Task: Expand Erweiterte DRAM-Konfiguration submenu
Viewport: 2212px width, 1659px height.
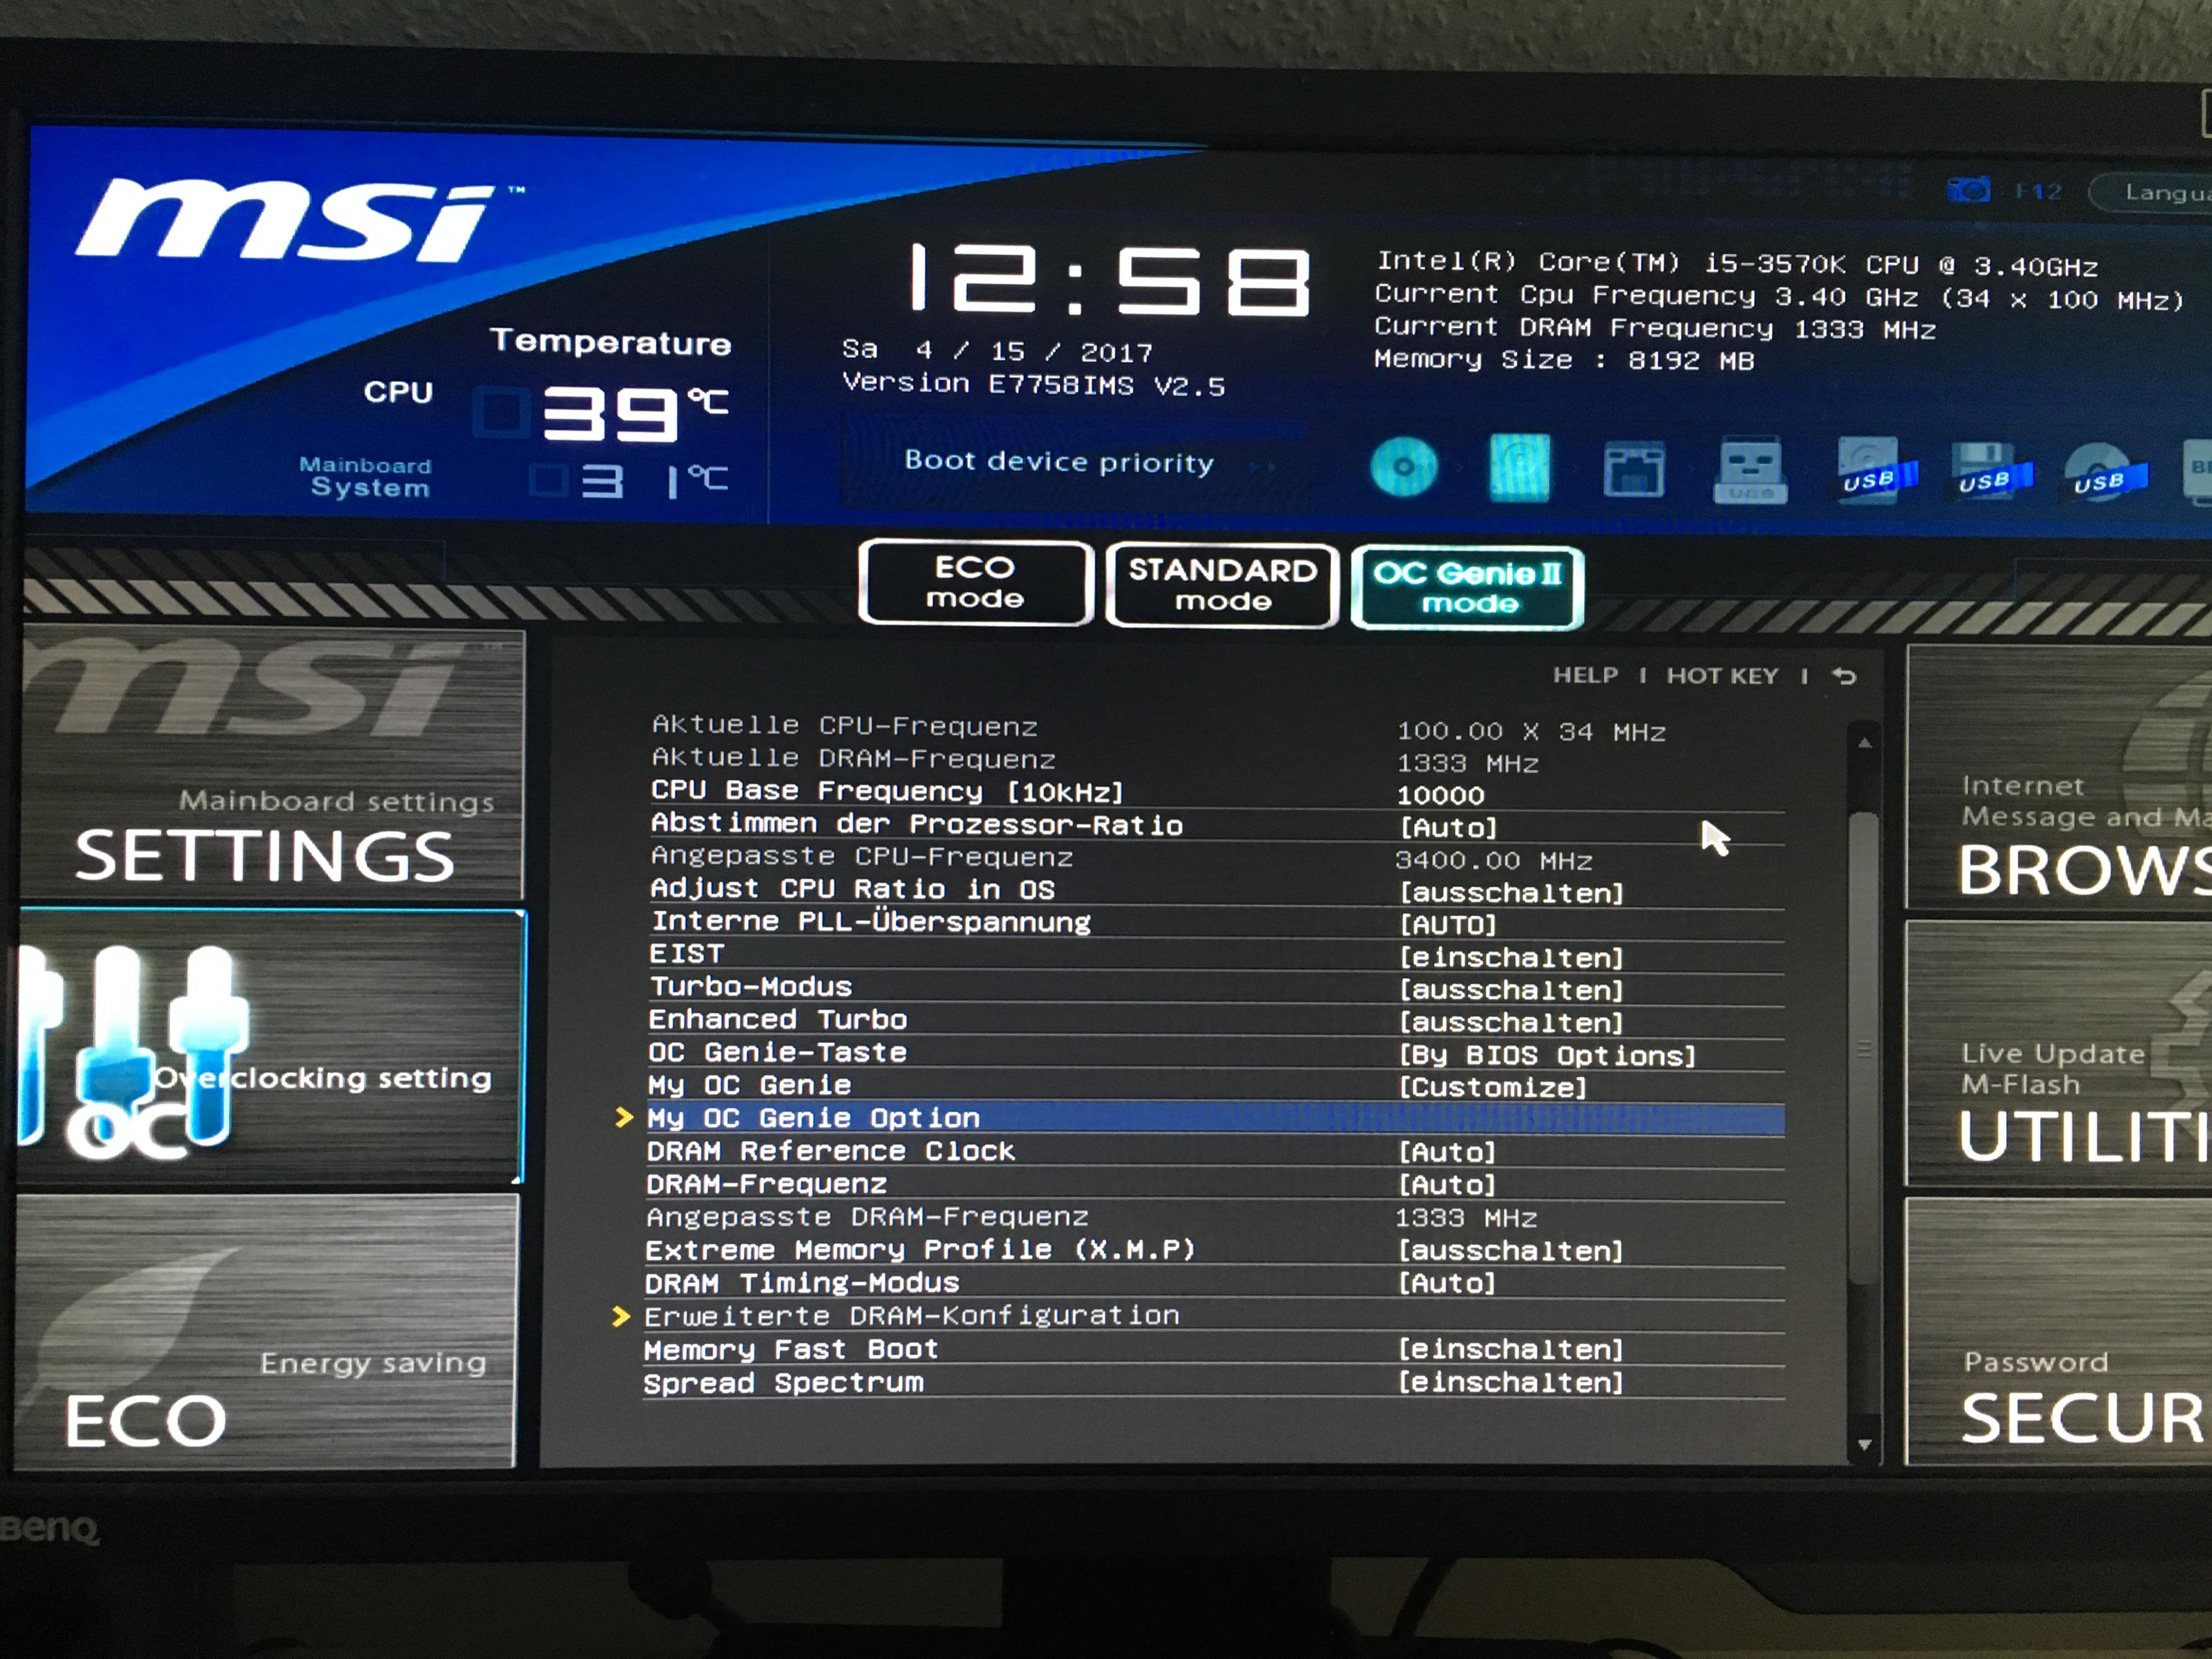Action: [x=911, y=1316]
